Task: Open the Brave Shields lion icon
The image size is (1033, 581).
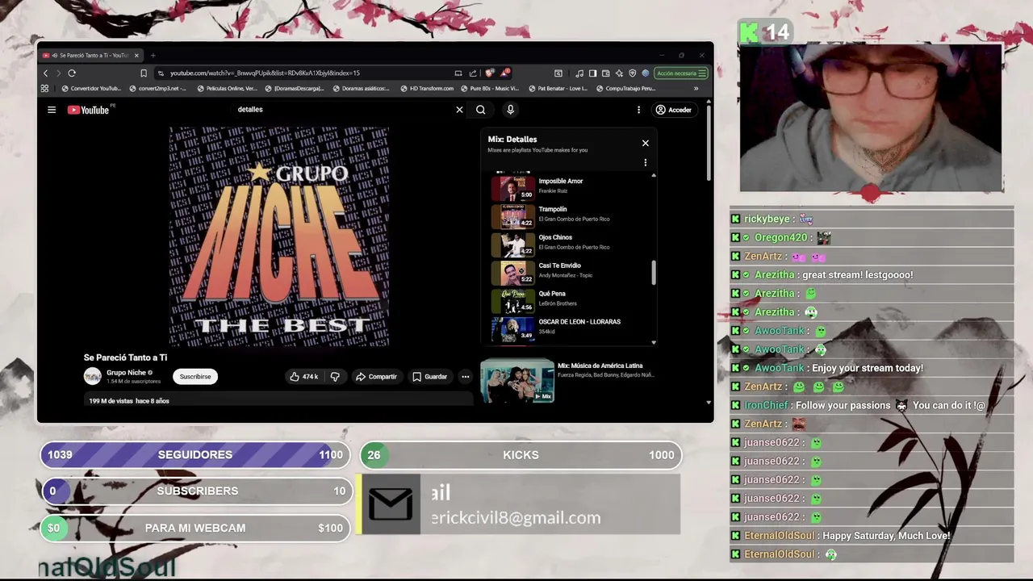Action: coord(490,73)
